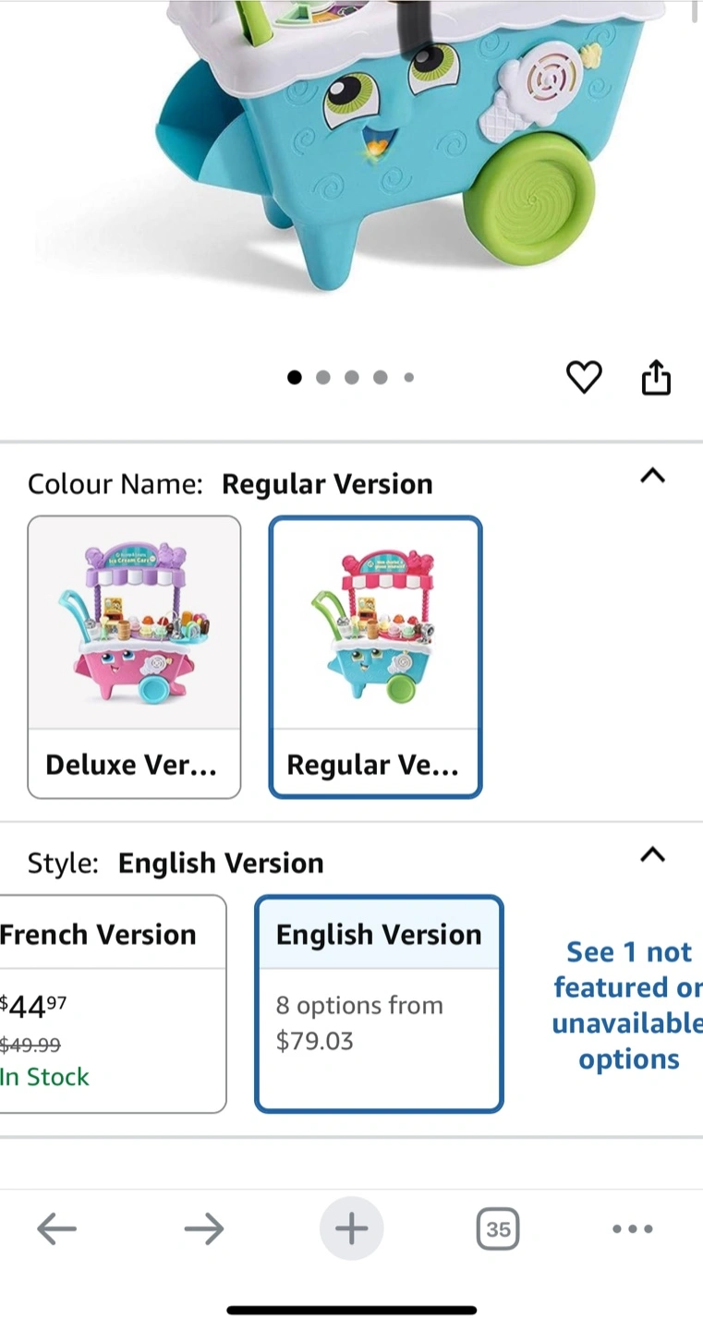Jump to the fourth image dot
703x1330 pixels.
pos(380,377)
